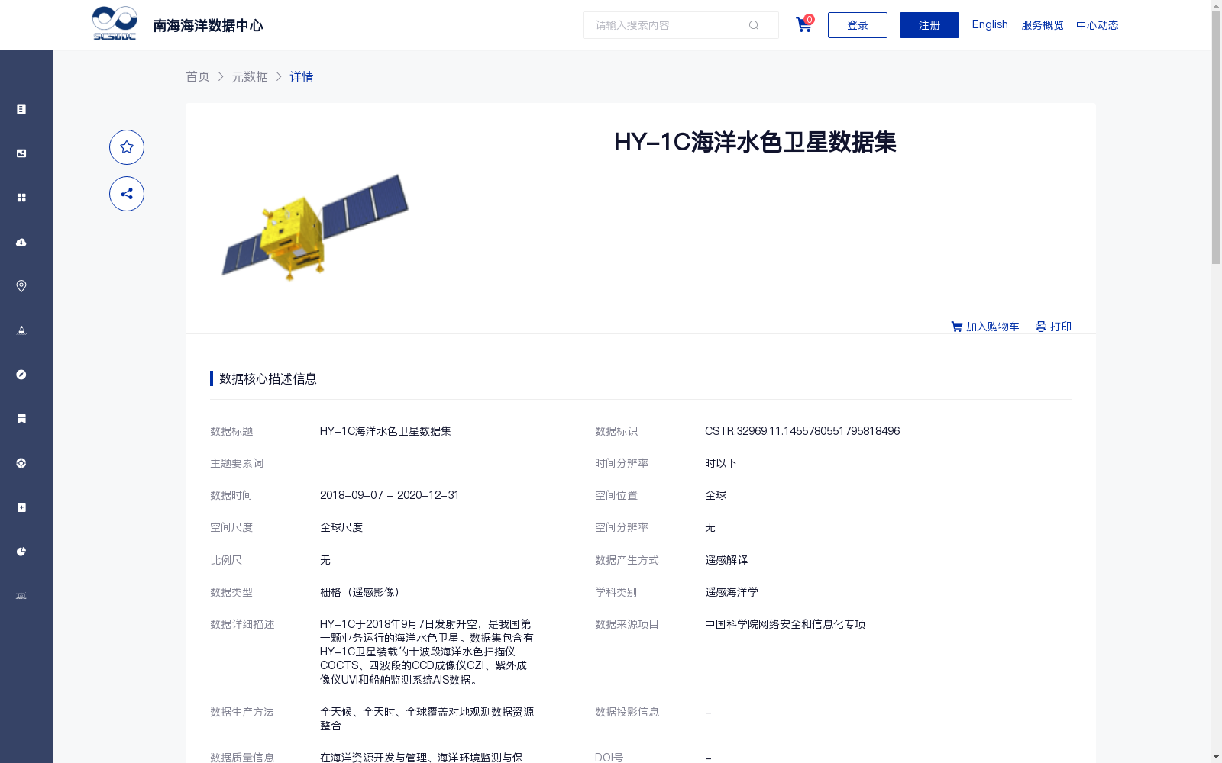Click the DOI号 field label
Viewport: 1222px width, 763px height.
pos(609,758)
